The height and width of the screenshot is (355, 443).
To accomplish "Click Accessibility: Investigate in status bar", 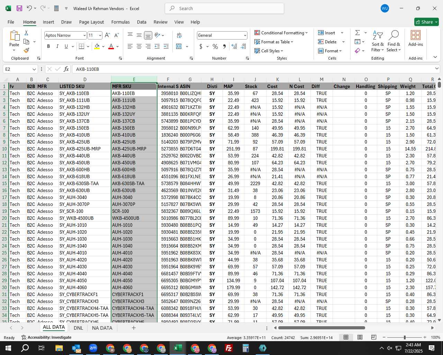I will (46, 337).
